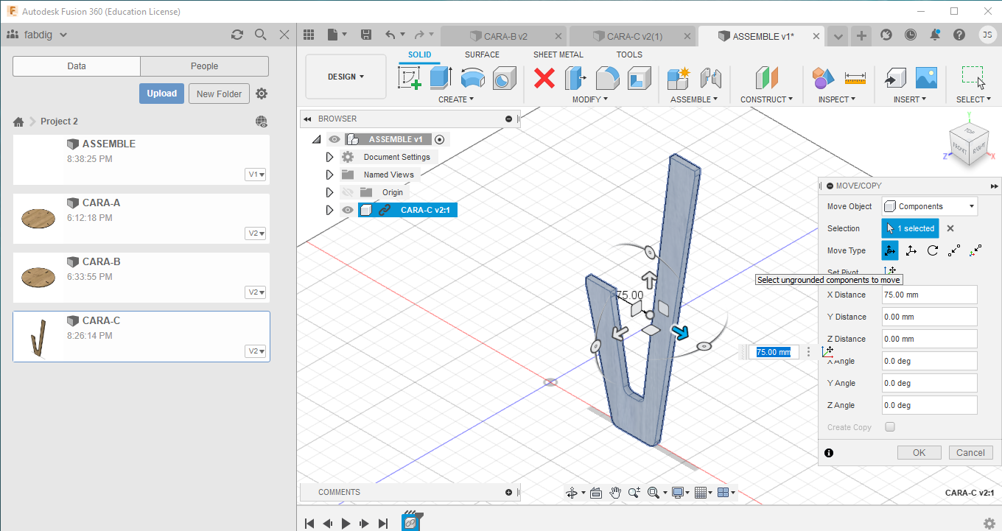The height and width of the screenshot is (531, 1002).
Task: Click the Revolve tool icon
Action: click(472, 77)
